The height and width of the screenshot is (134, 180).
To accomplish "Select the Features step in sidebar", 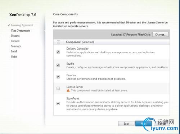I will coord(15,36).
